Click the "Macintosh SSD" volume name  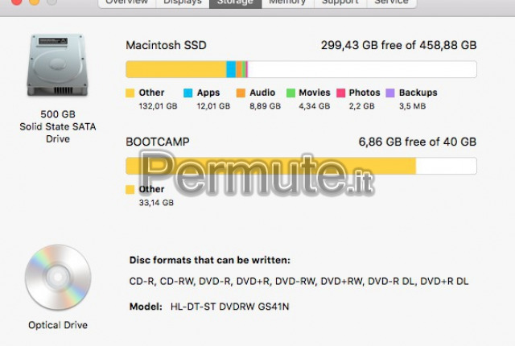[x=167, y=45]
